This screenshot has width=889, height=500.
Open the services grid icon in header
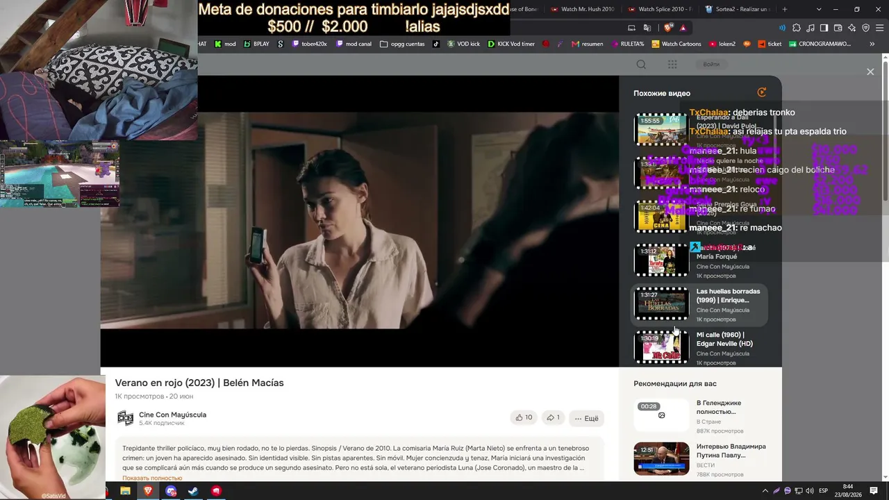coord(672,65)
